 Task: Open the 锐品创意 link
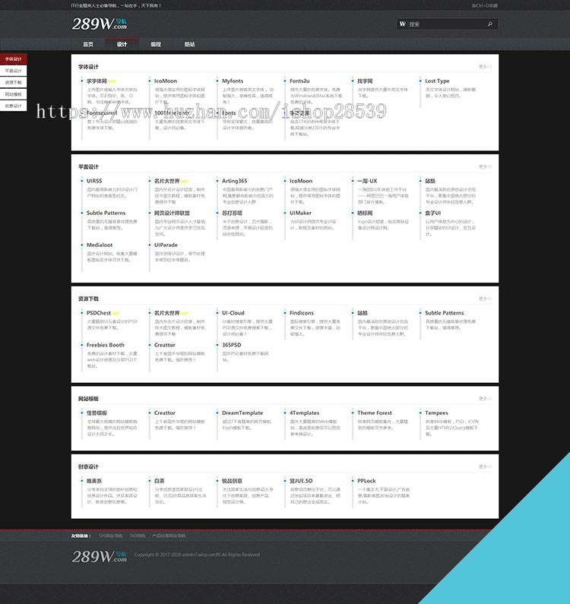click(232, 481)
